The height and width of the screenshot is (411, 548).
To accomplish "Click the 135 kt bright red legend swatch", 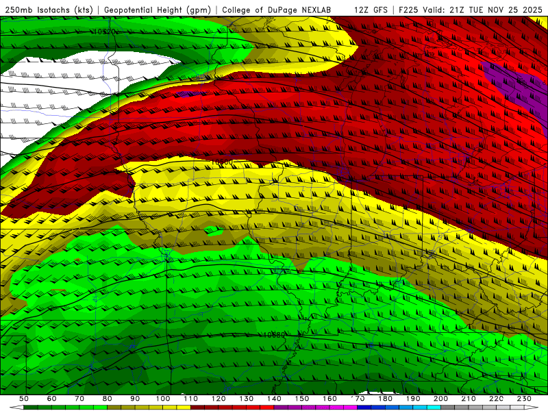I will tap(266, 408).
